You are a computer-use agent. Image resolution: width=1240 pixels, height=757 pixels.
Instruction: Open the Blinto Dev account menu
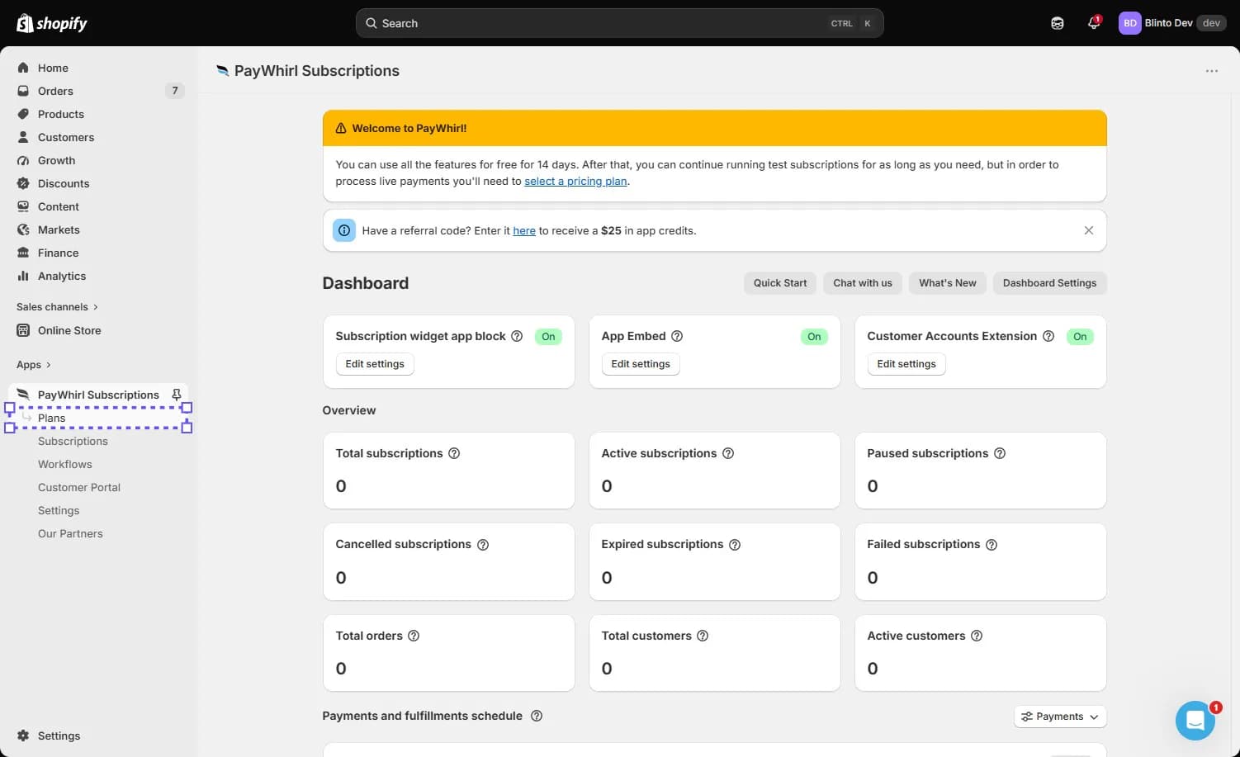(x=1172, y=23)
